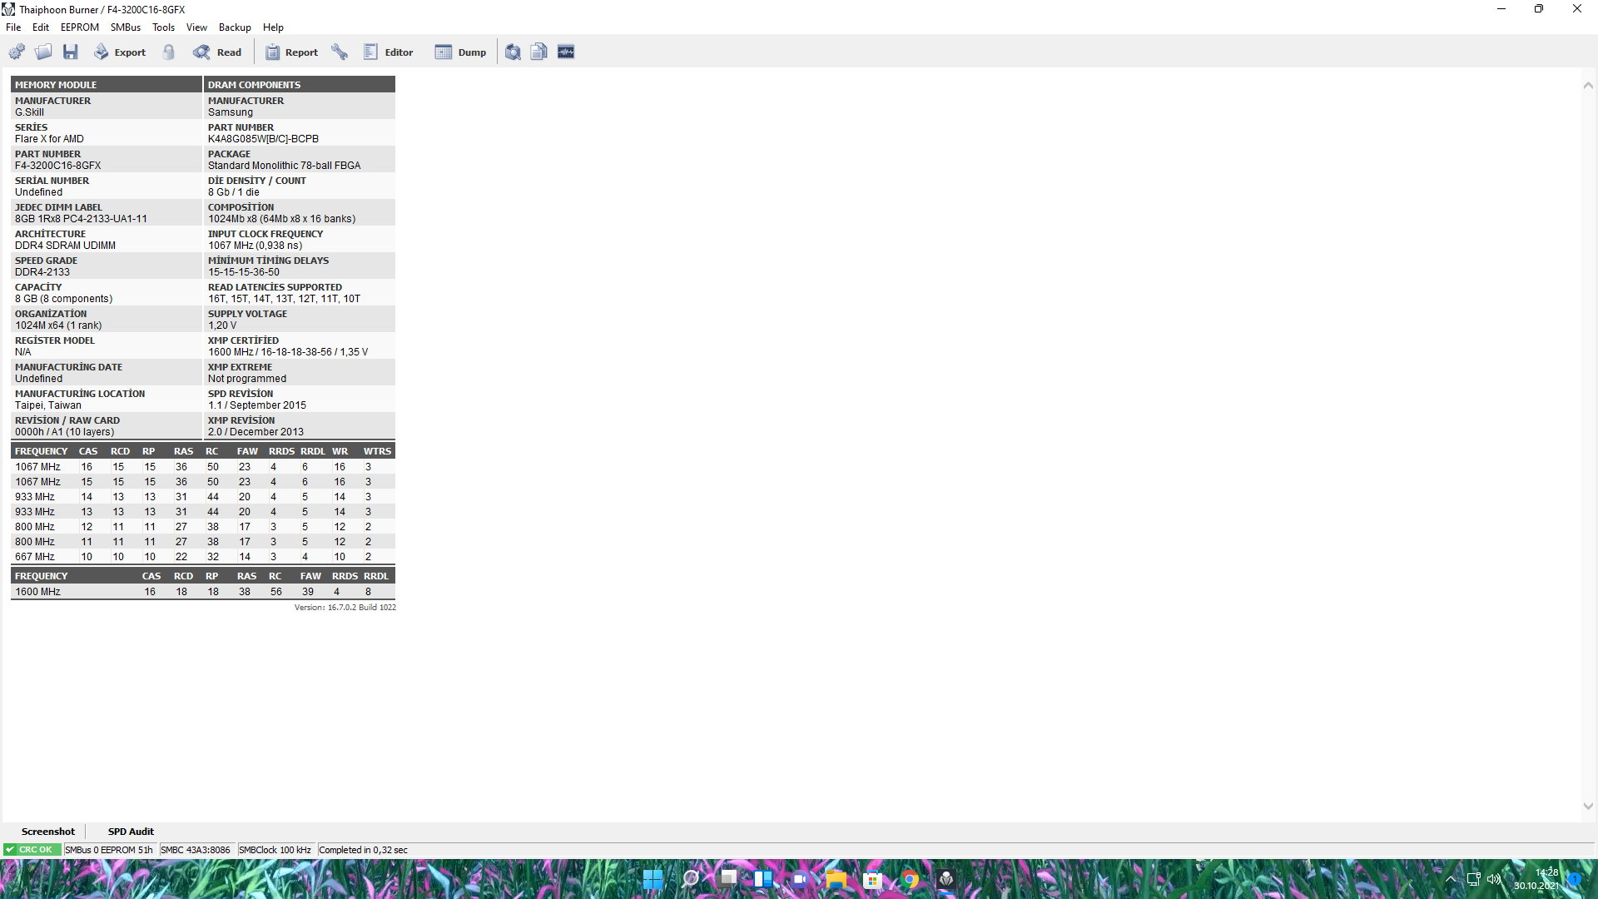Click the padlock toolbar icon
Image resolution: width=1598 pixels, height=899 pixels.
(x=169, y=52)
